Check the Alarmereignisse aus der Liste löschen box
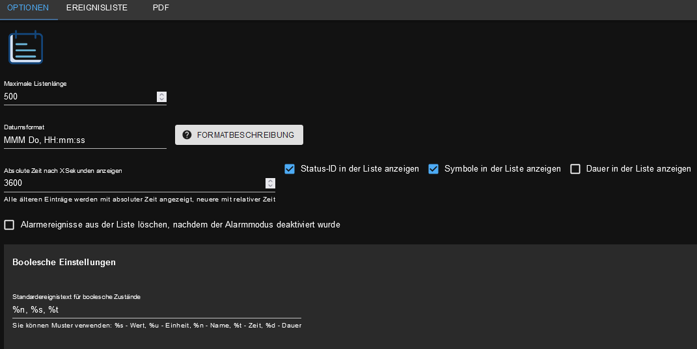 [9, 225]
